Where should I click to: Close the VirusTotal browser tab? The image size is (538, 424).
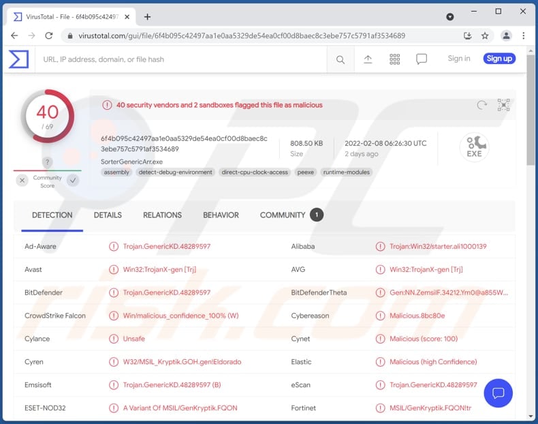click(x=127, y=17)
